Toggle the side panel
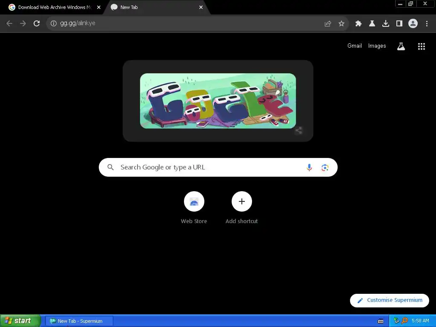Image resolution: width=436 pixels, height=327 pixels. (x=399, y=24)
